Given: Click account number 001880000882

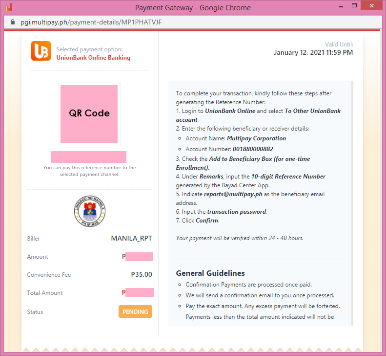Looking at the screenshot, I should tap(253, 149).
